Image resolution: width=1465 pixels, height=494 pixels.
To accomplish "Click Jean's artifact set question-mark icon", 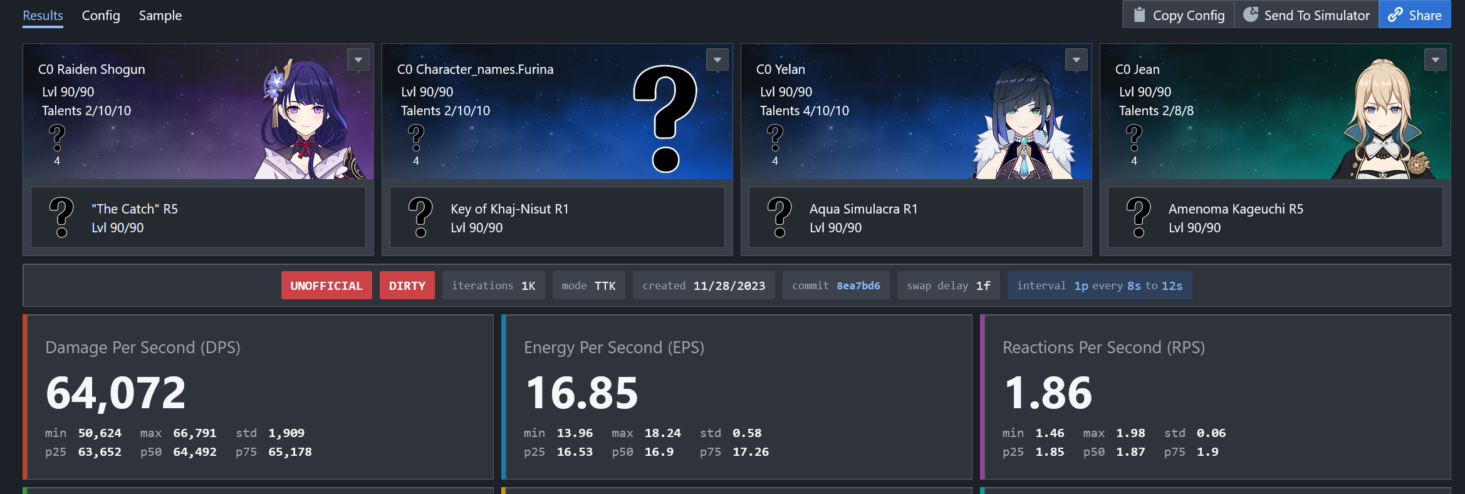I will (x=1134, y=138).
